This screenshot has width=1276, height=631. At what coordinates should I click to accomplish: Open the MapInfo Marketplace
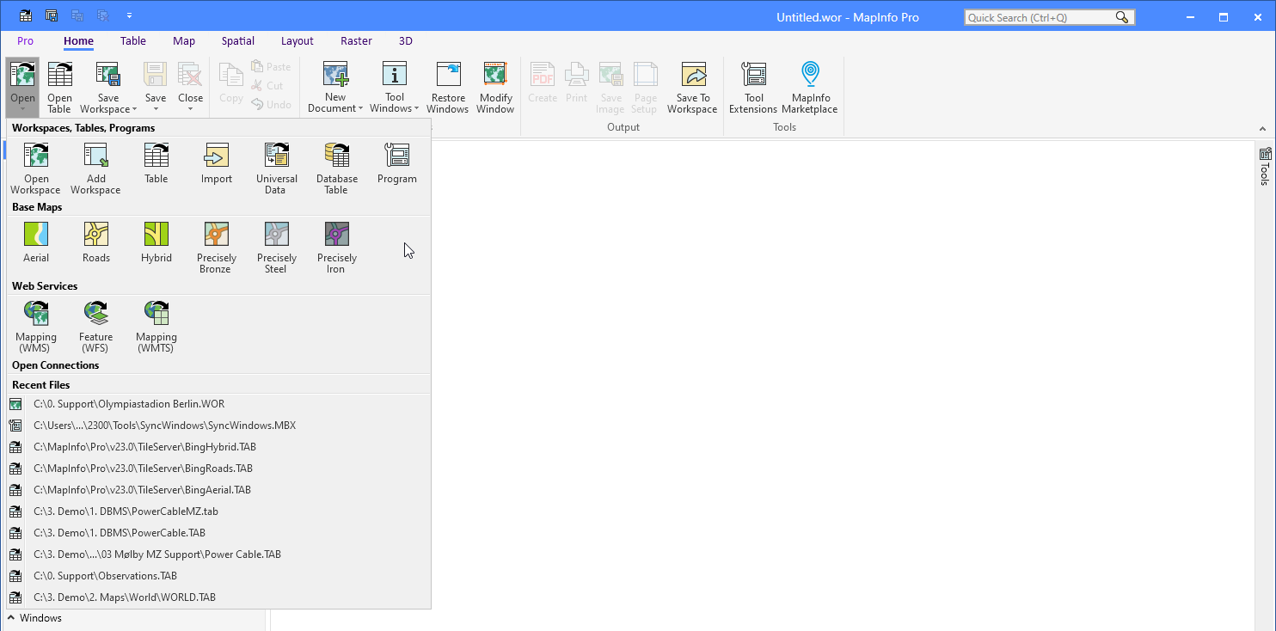click(809, 86)
